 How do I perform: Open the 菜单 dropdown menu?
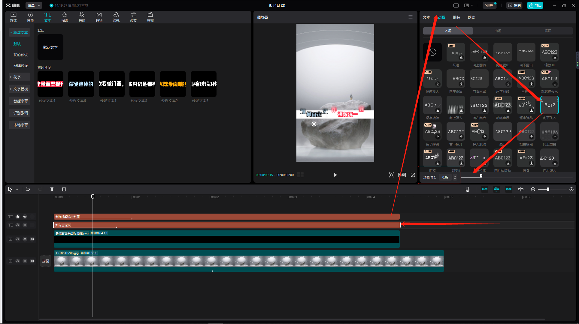34,5
